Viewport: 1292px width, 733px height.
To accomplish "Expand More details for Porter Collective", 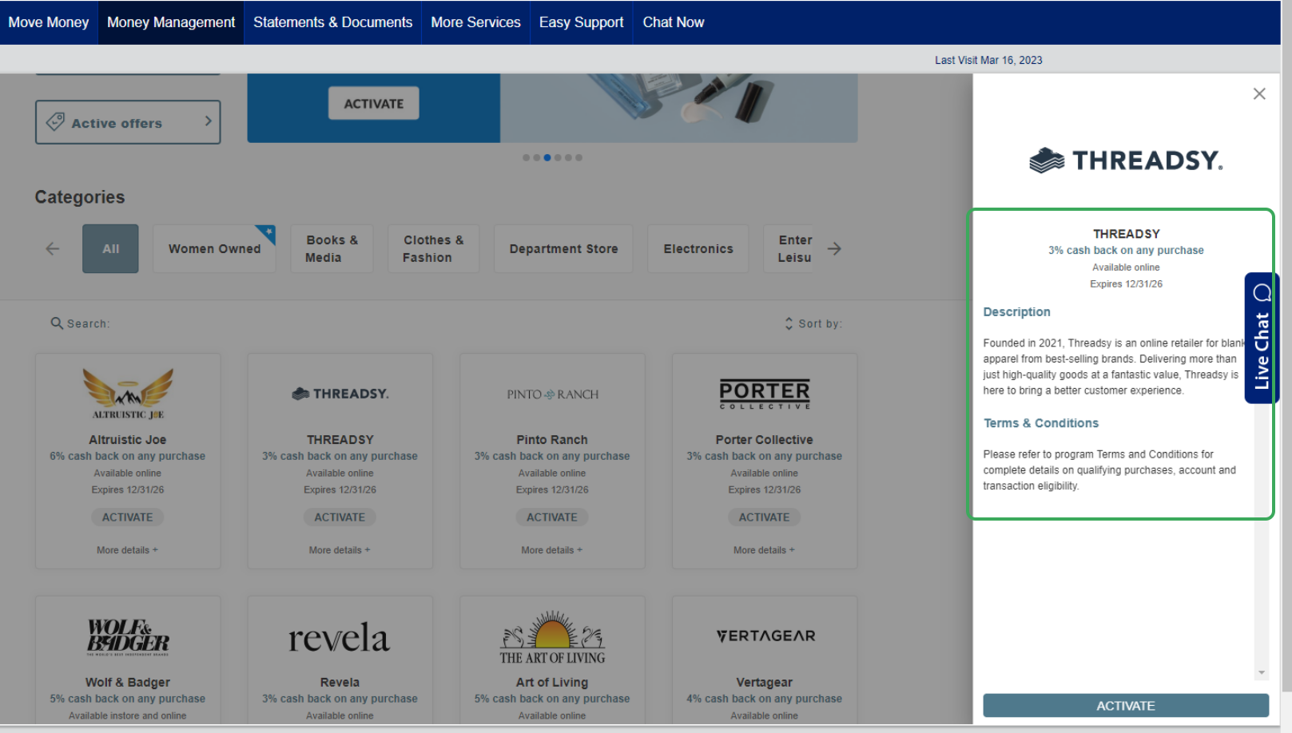I will (765, 550).
